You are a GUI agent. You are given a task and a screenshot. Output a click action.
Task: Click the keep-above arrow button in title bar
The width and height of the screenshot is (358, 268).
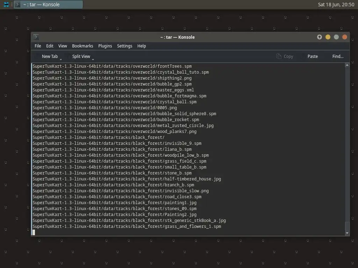[320, 37]
